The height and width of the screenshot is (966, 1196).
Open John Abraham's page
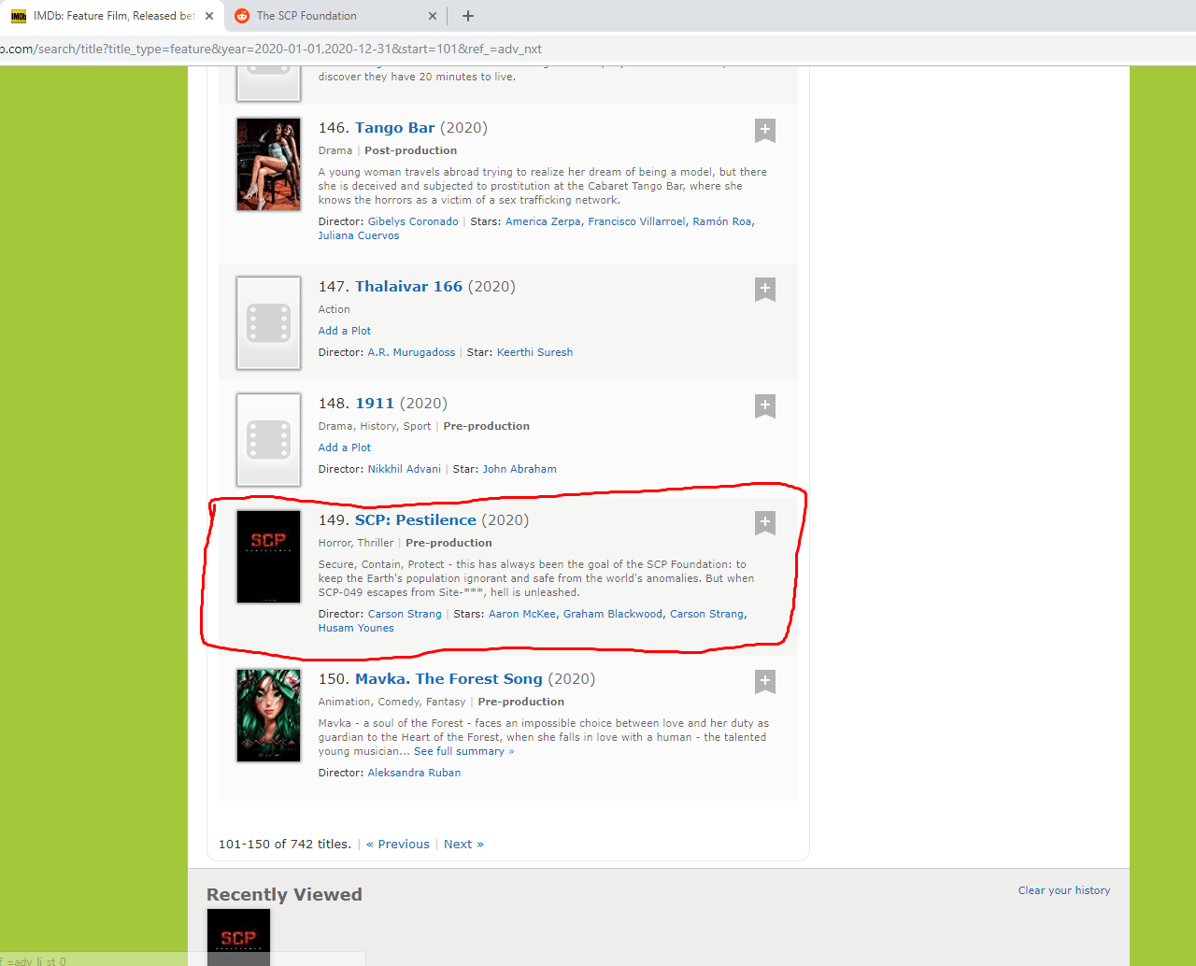pos(520,469)
